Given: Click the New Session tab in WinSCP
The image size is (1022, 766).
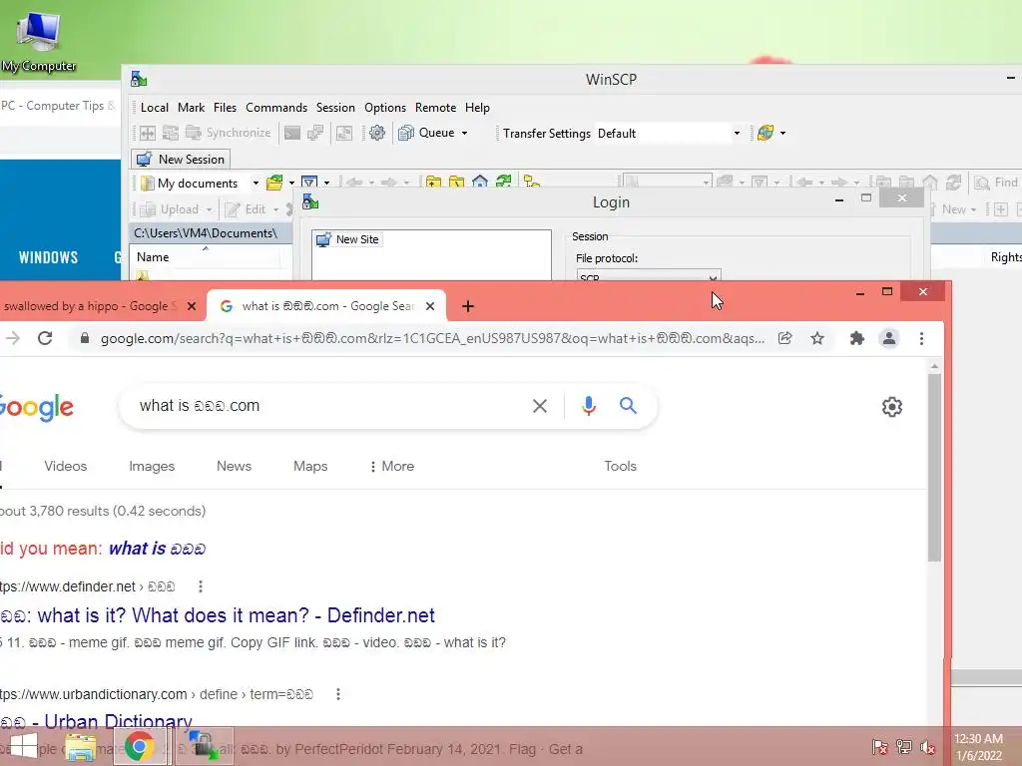Looking at the screenshot, I should pyautogui.click(x=181, y=159).
